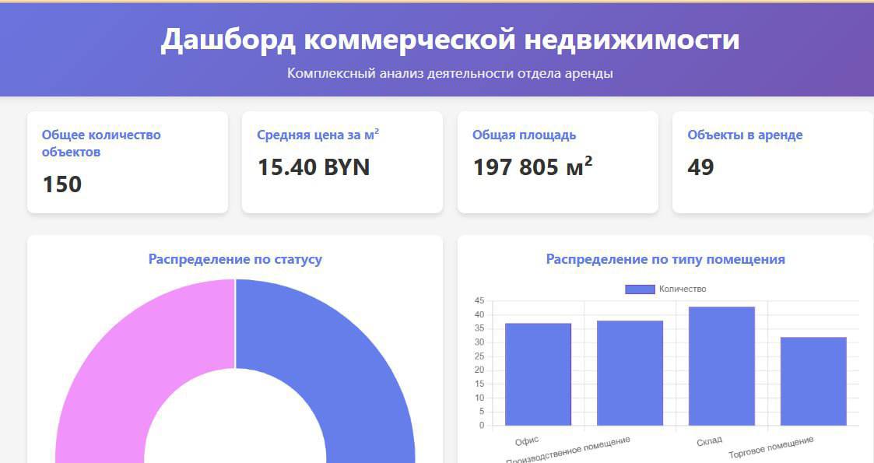This screenshot has height=463, width=874.
Task: Click subtitle "Комплексный анализ деятельности отдела аренды"
Action: click(x=450, y=73)
